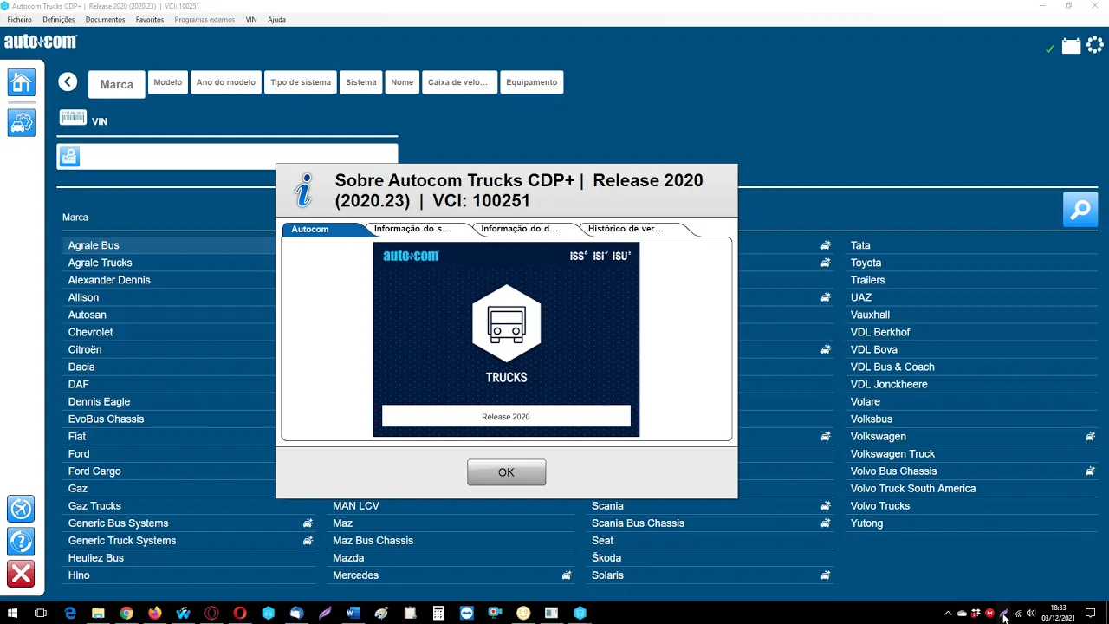The height and width of the screenshot is (624, 1109).
Task: Select Škoda brand
Action: point(606,557)
